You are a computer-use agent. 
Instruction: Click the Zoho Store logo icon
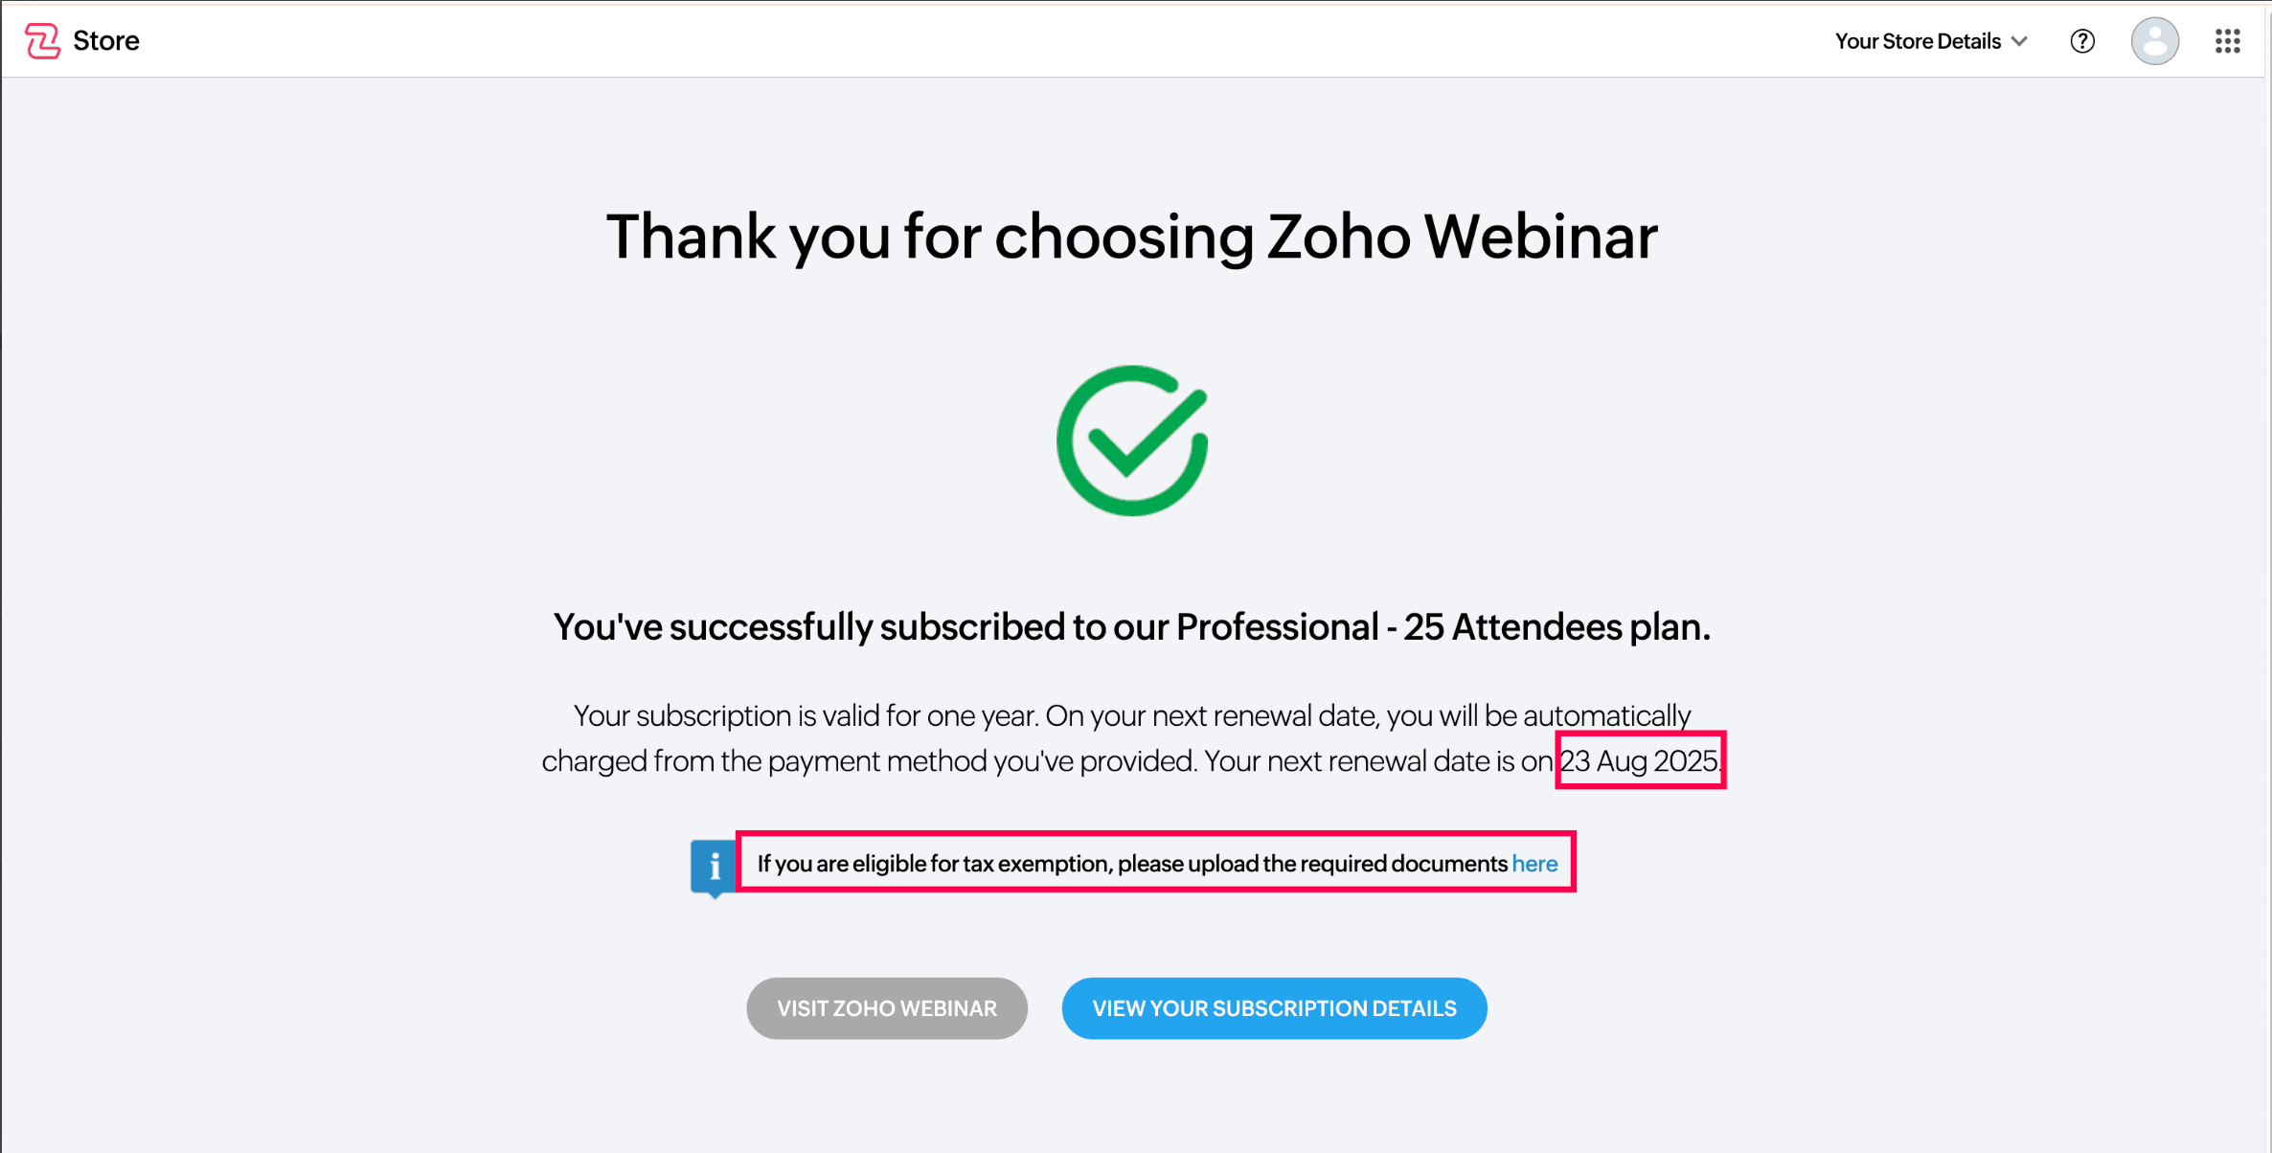(x=42, y=41)
